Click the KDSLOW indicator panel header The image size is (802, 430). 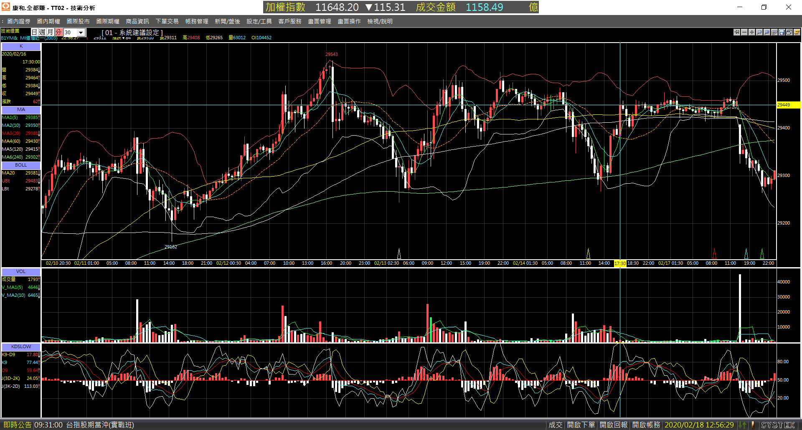tap(21, 347)
